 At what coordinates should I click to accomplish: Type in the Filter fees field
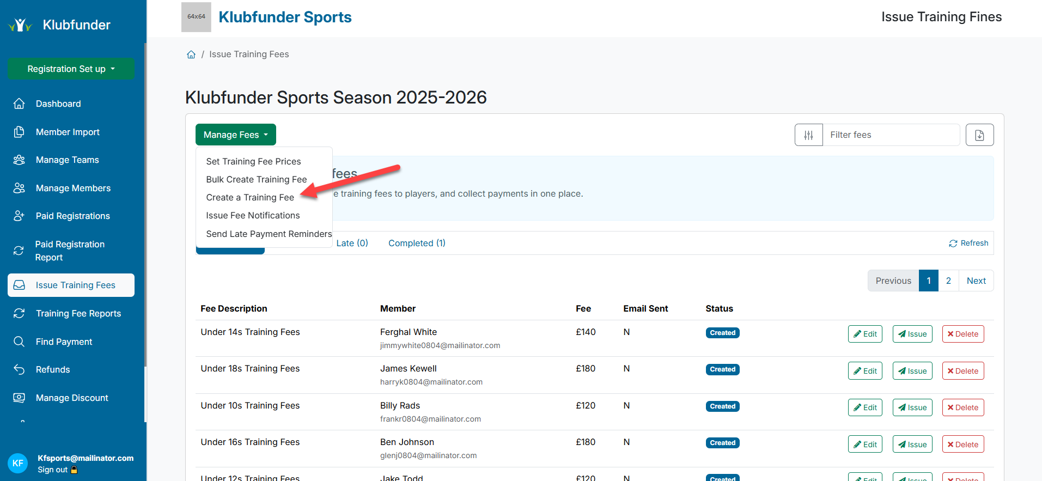(x=891, y=135)
